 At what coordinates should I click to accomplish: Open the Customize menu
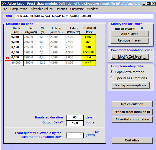tap(77, 9)
